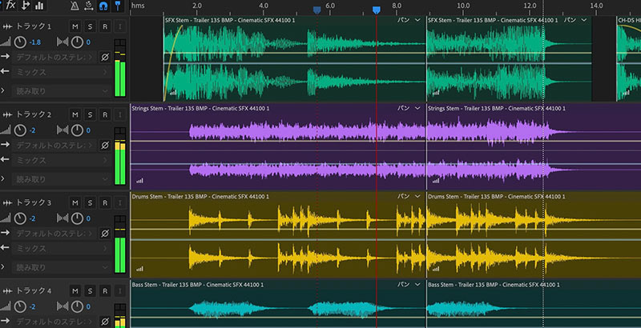Image resolution: width=641 pixels, height=328 pixels.
Task: Click the blue marker pin icon beside the magnet
Action: click(117, 6)
